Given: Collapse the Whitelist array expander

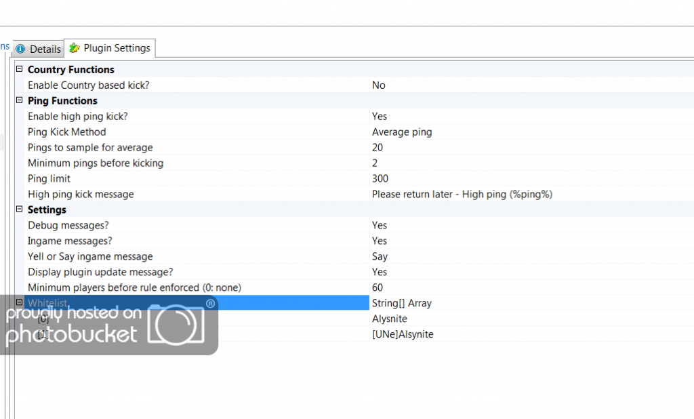Looking at the screenshot, I should [20, 302].
